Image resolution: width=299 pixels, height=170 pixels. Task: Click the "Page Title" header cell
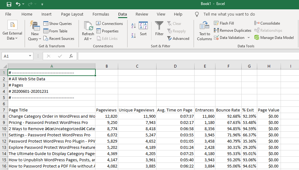(x=51, y=110)
